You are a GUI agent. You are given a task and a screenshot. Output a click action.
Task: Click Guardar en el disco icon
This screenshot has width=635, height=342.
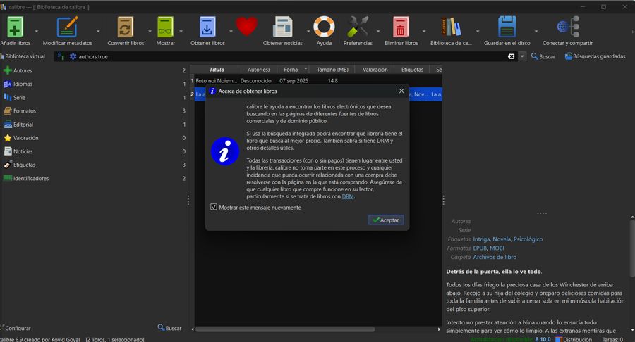coord(507,27)
